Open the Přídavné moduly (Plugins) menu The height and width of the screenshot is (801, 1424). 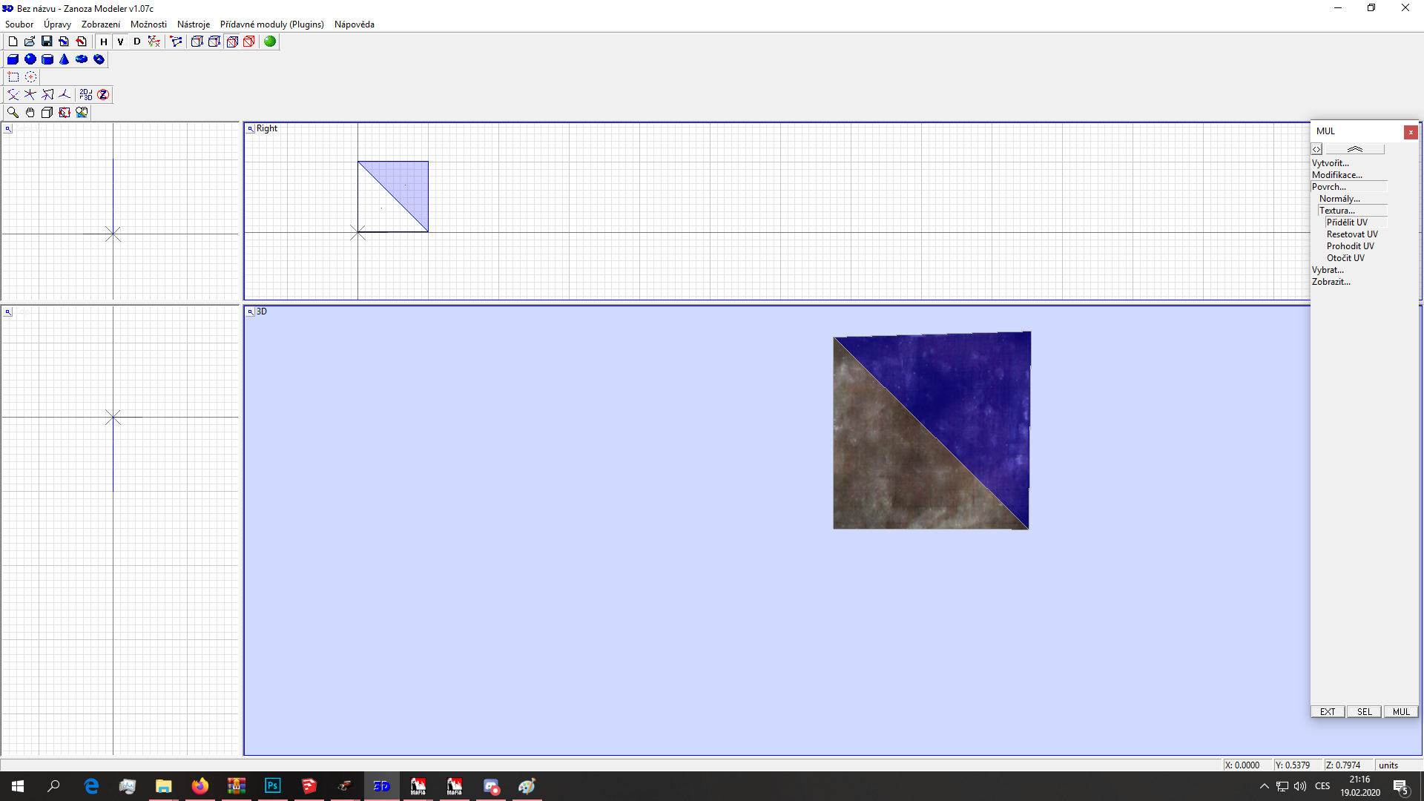point(271,24)
